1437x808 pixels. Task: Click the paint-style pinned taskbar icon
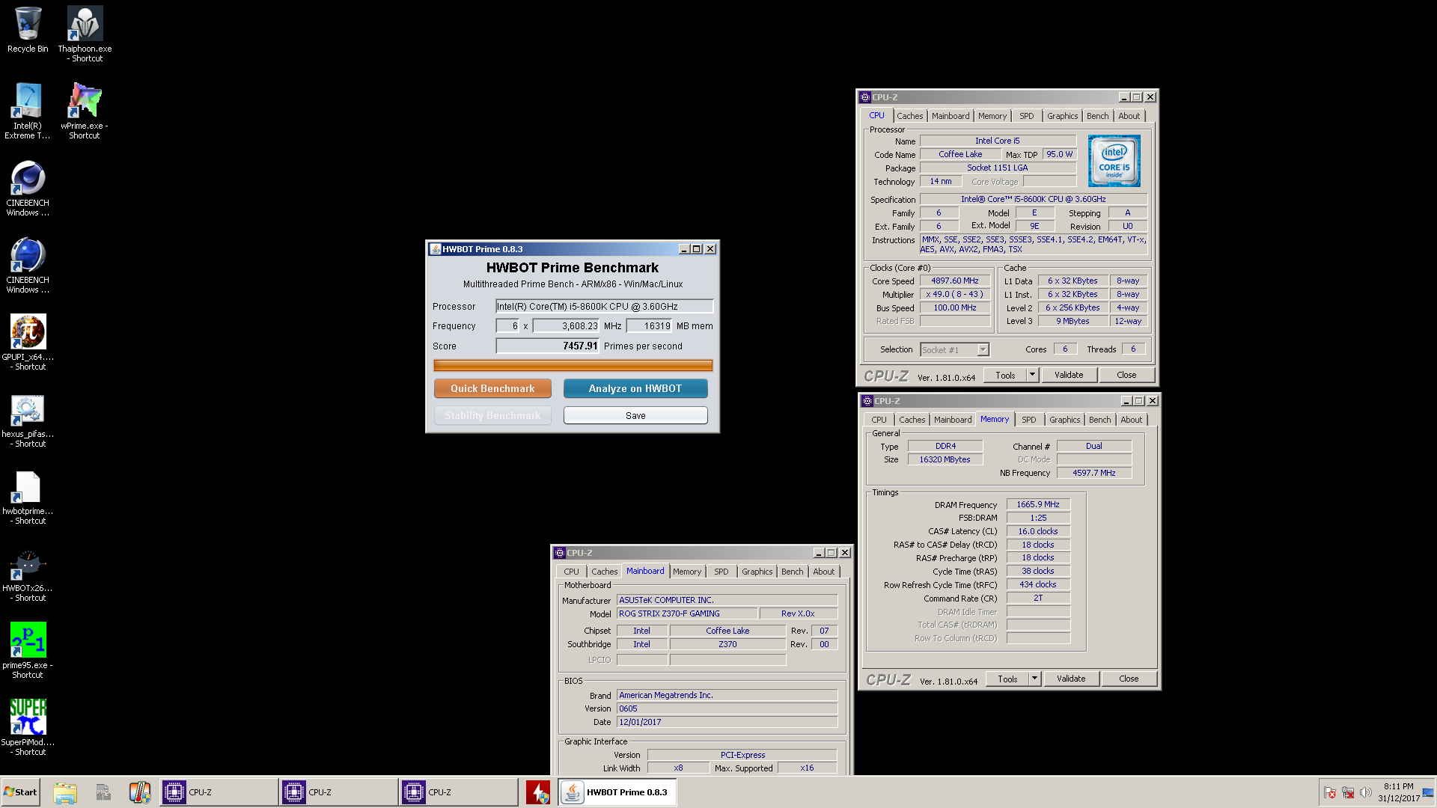click(x=140, y=792)
